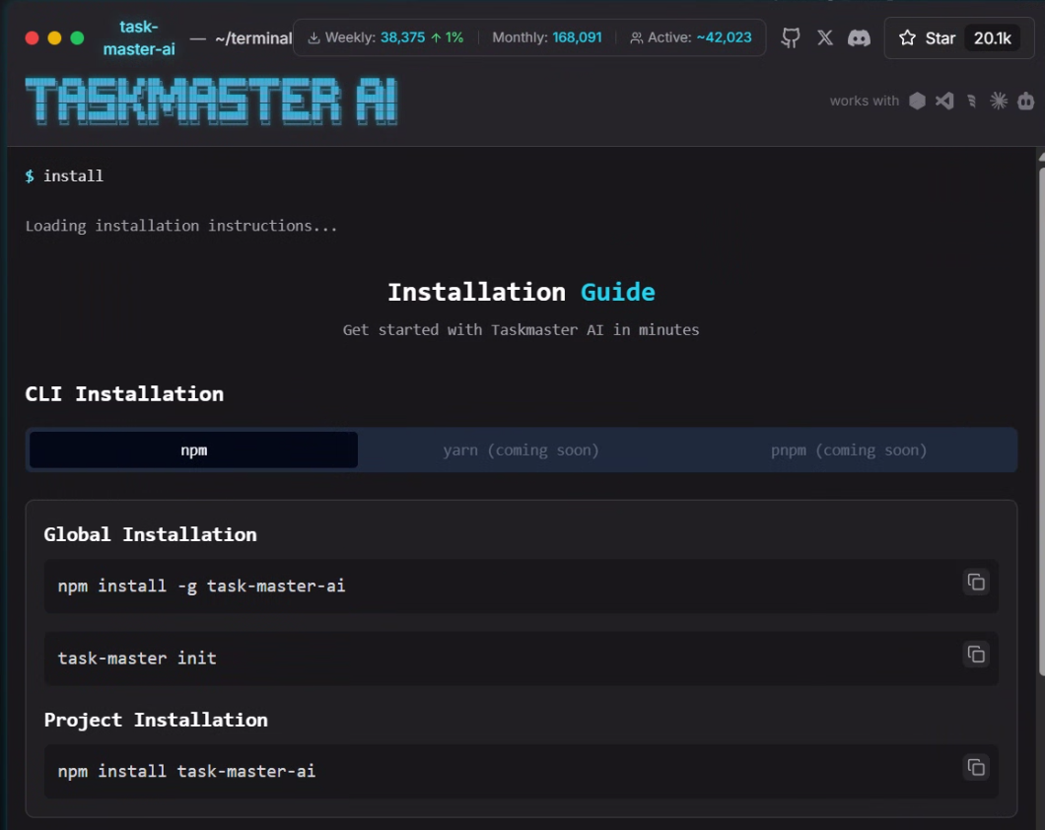Click the users icon before Active
This screenshot has width=1045, height=830.
pyautogui.click(x=637, y=38)
